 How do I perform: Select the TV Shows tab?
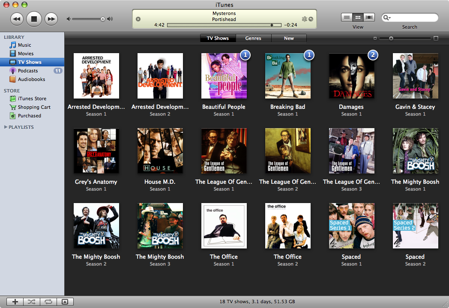[x=218, y=38]
